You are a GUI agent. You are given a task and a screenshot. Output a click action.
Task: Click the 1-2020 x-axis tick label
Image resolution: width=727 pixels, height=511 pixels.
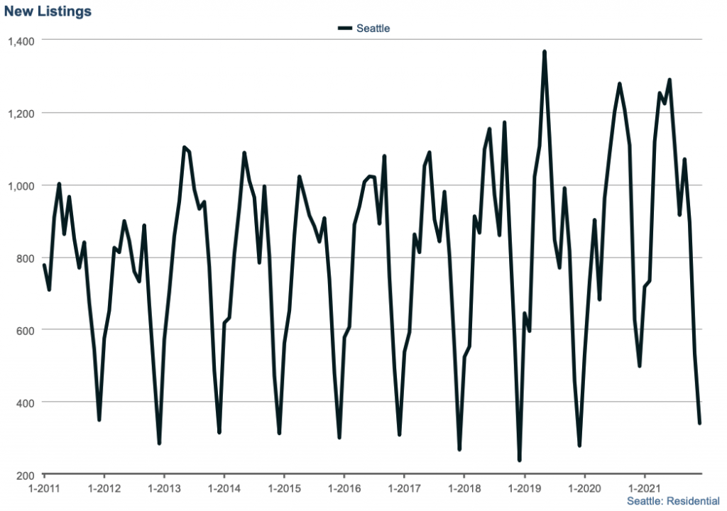coord(584,489)
